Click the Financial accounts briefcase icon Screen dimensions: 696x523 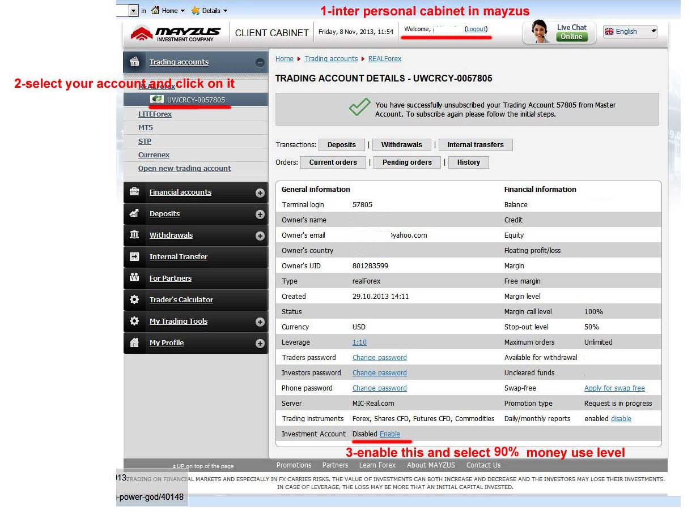pyautogui.click(x=134, y=192)
